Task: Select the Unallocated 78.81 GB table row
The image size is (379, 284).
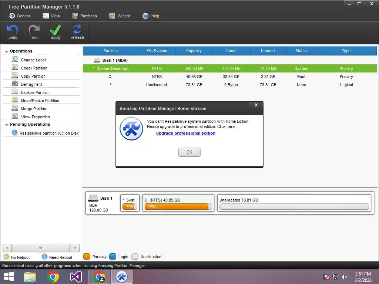Action: click(x=229, y=85)
